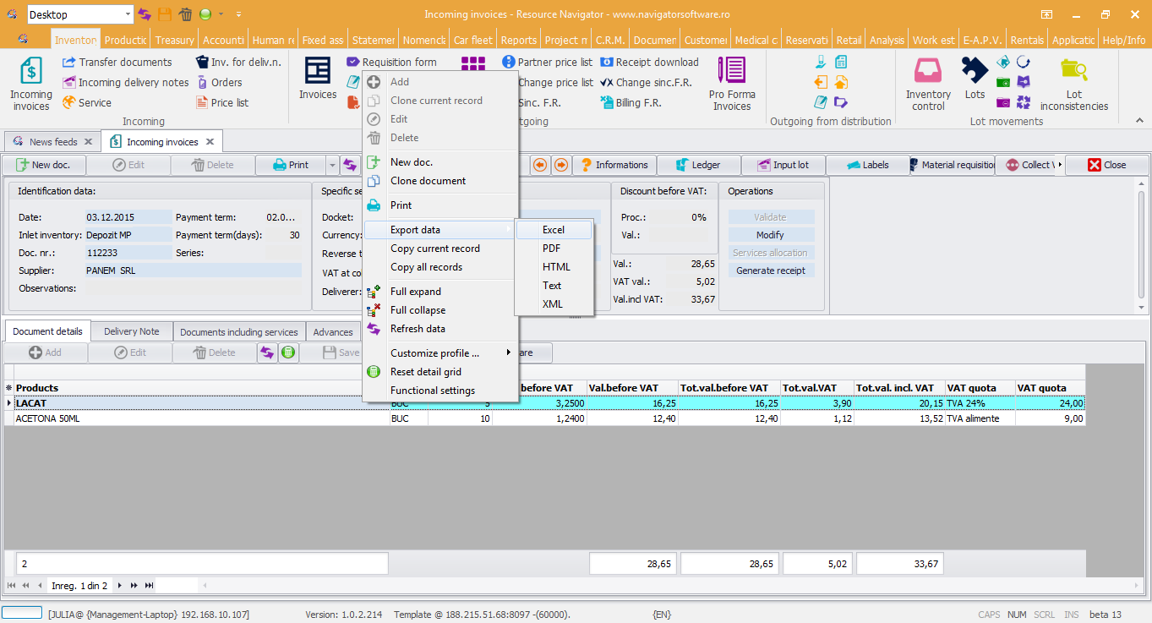The height and width of the screenshot is (623, 1152).
Task: Open Lot inconsistencies
Action: pyautogui.click(x=1074, y=85)
